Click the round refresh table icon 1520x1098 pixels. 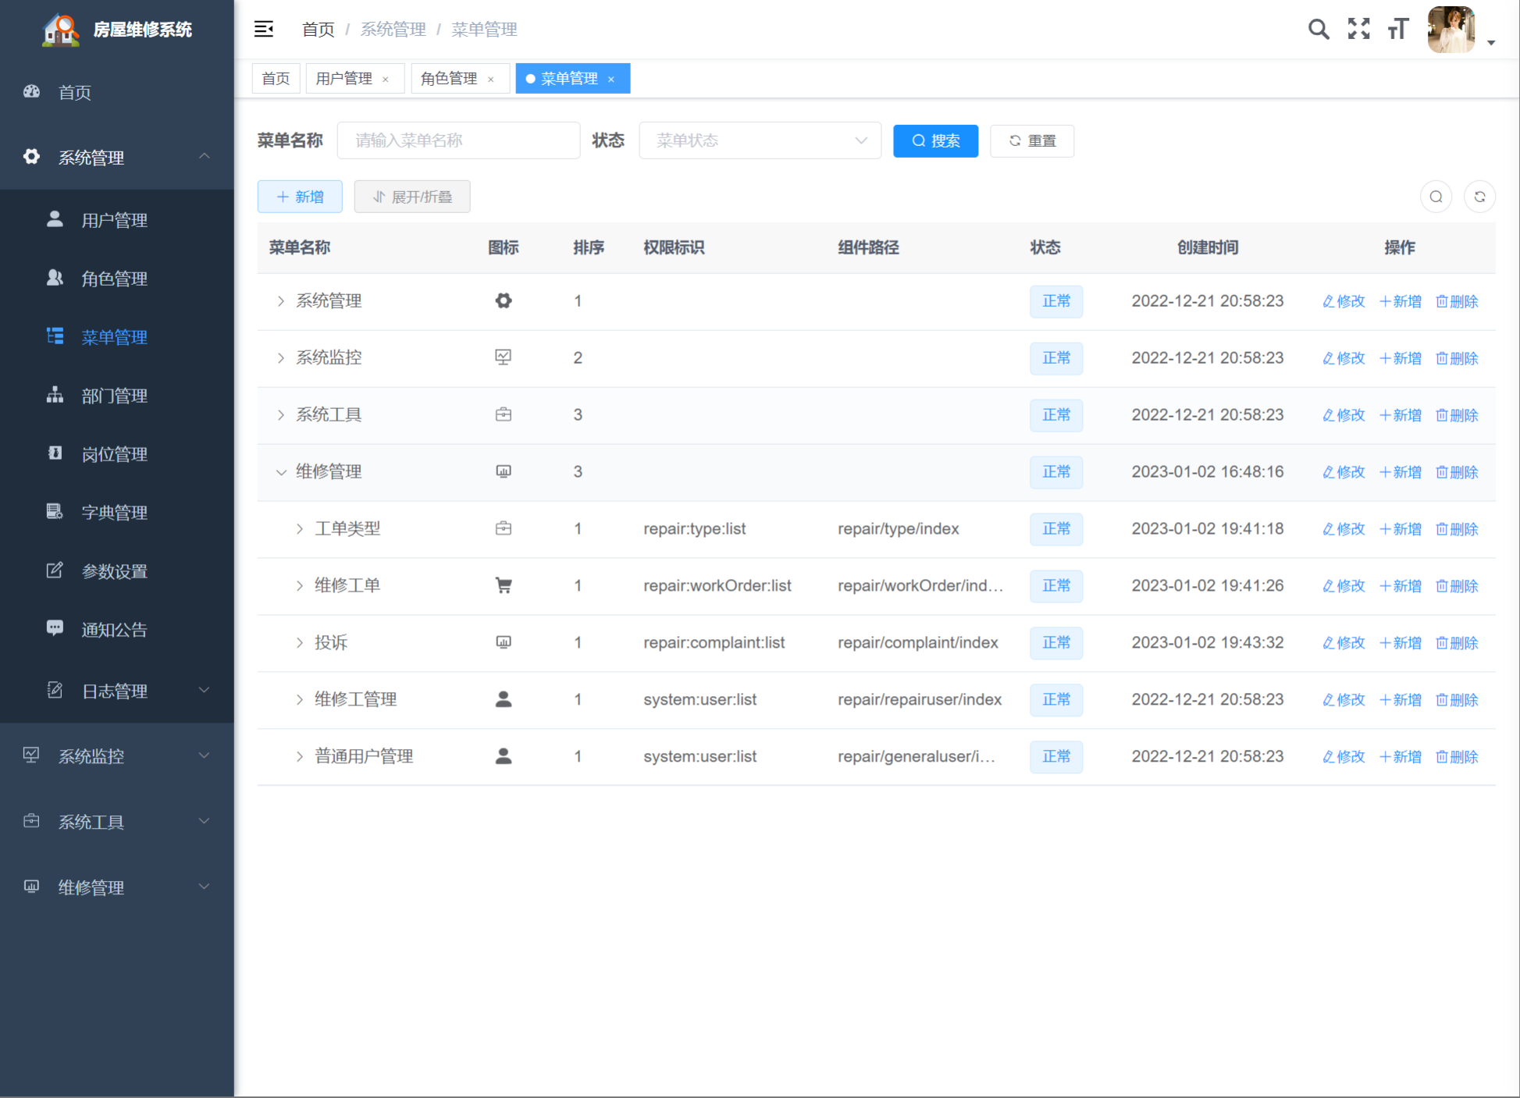click(1479, 197)
